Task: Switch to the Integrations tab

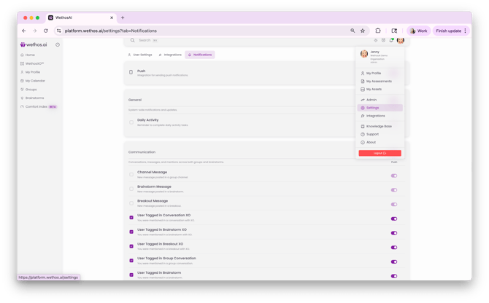Action: pos(170,55)
